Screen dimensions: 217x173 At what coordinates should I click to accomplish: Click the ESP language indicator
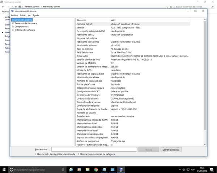(193, 169)
